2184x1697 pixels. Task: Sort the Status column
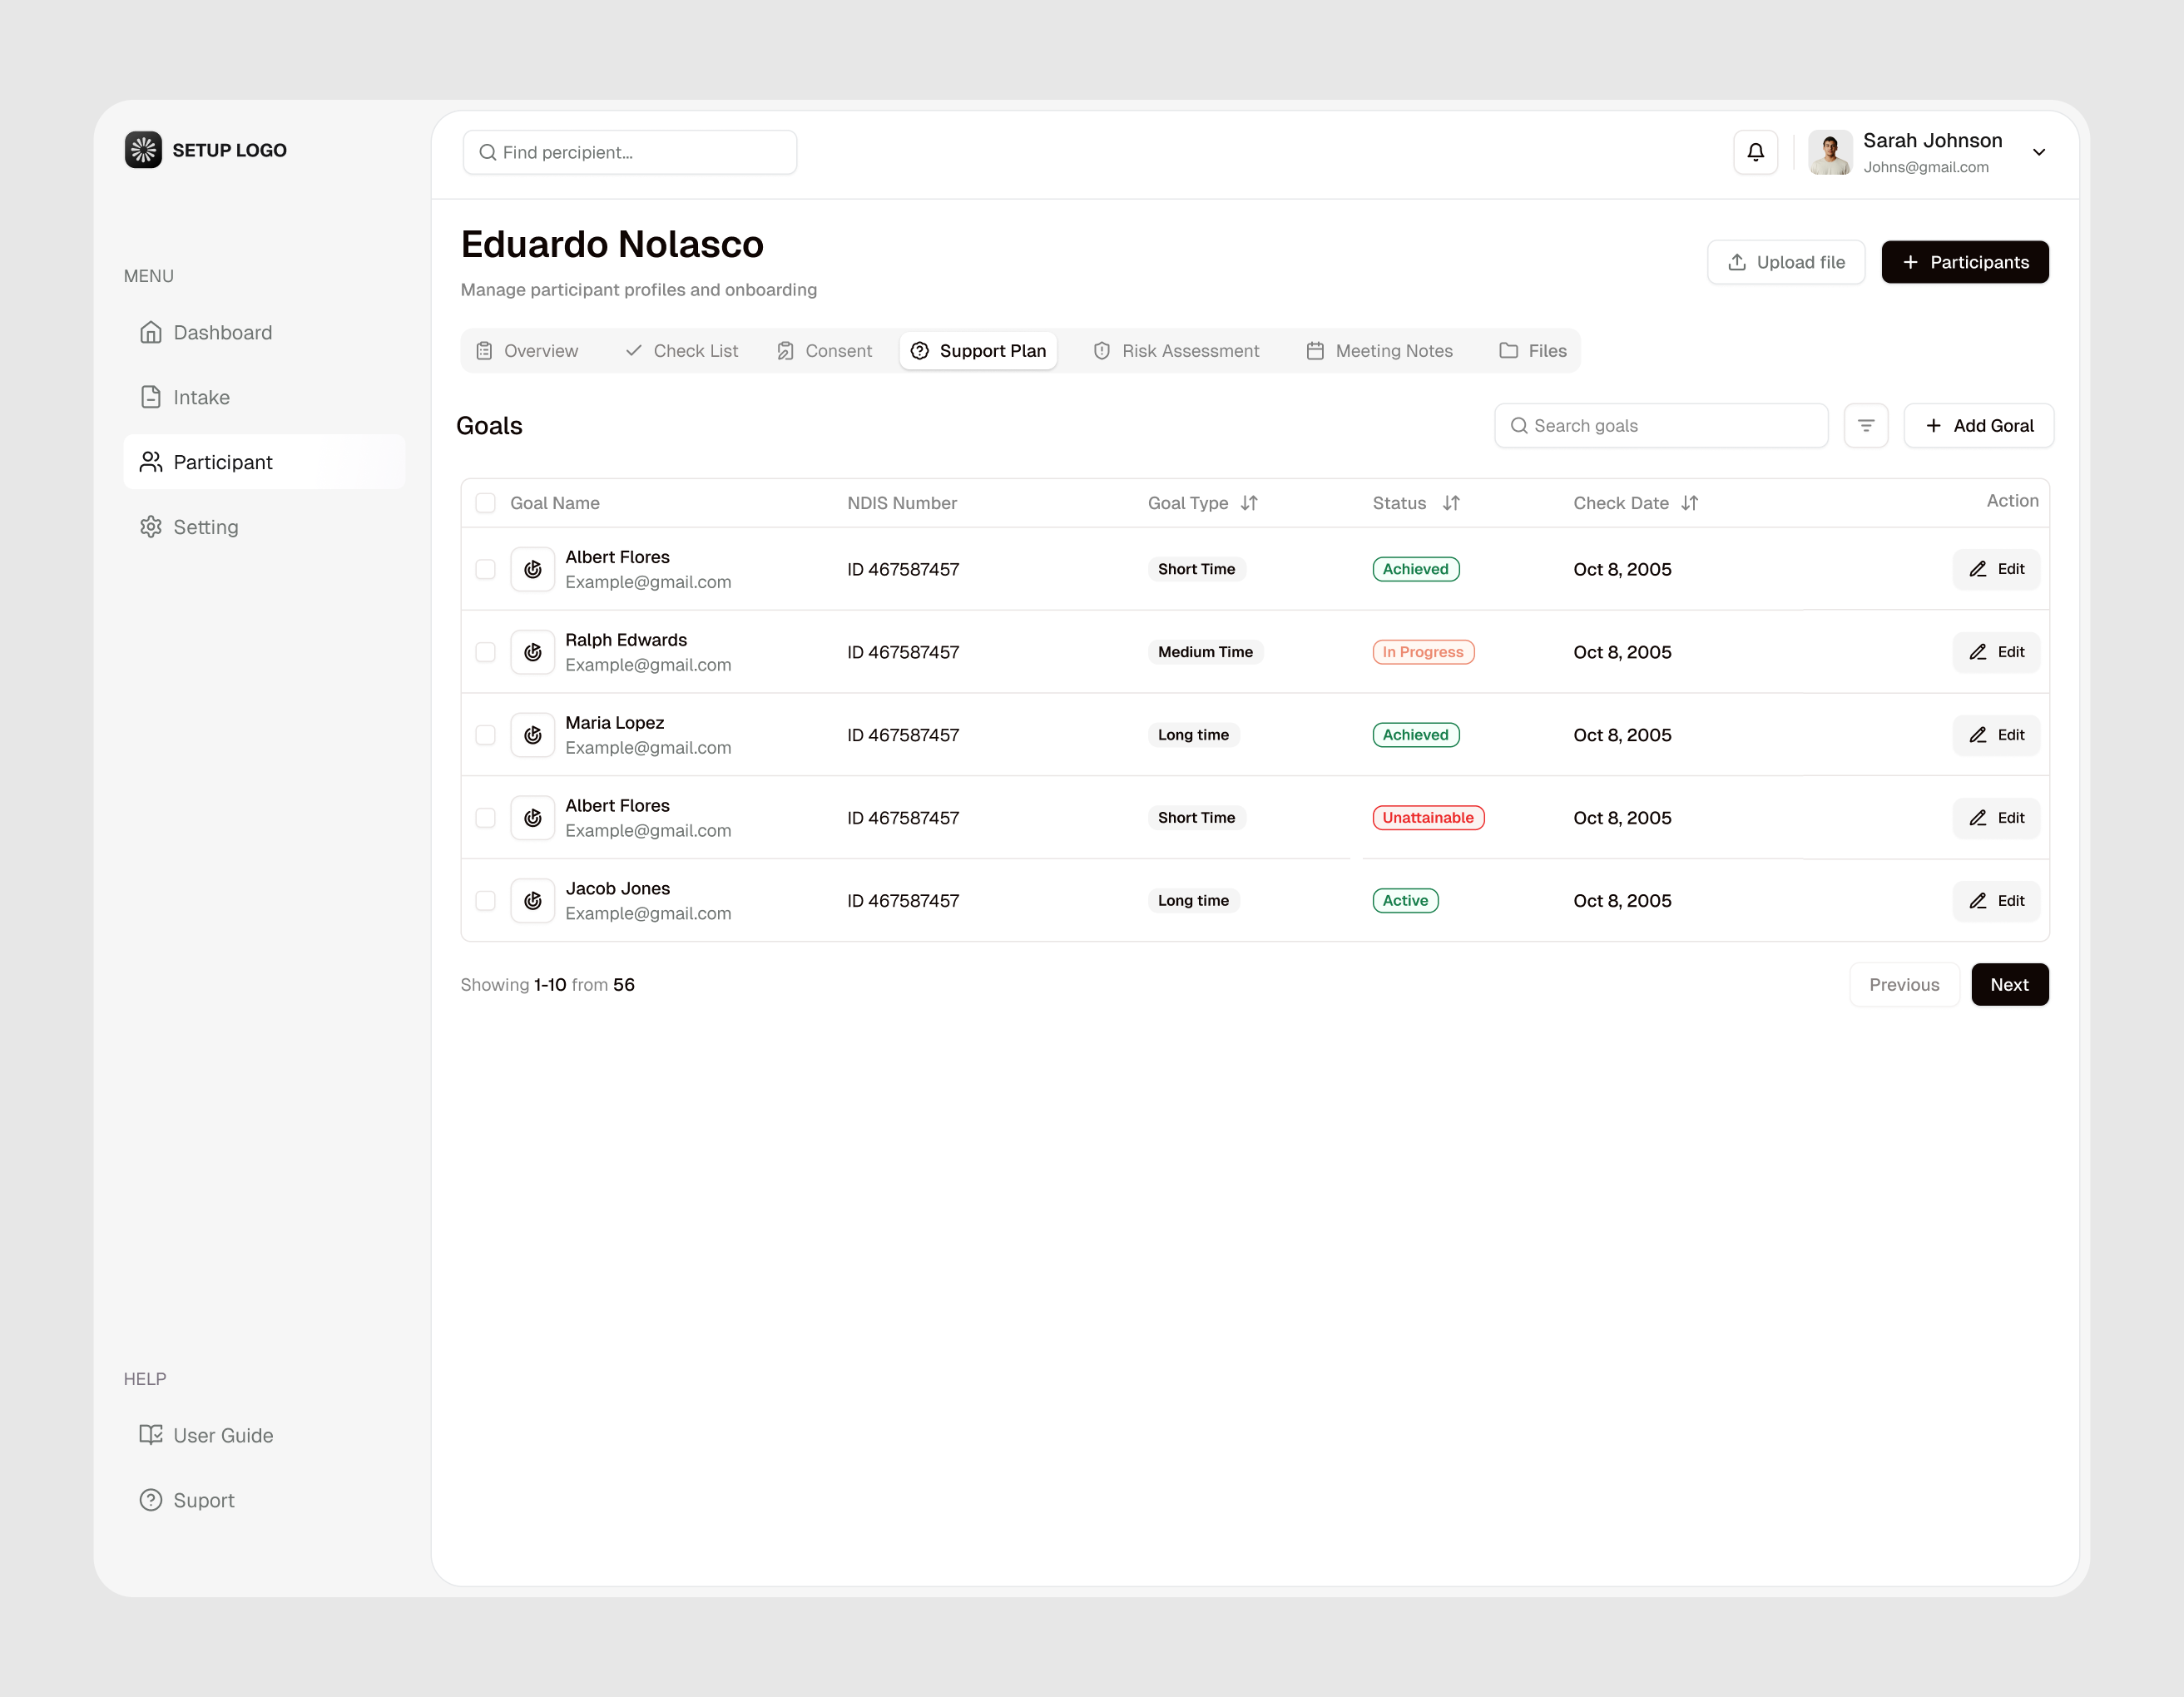pyautogui.click(x=1452, y=503)
